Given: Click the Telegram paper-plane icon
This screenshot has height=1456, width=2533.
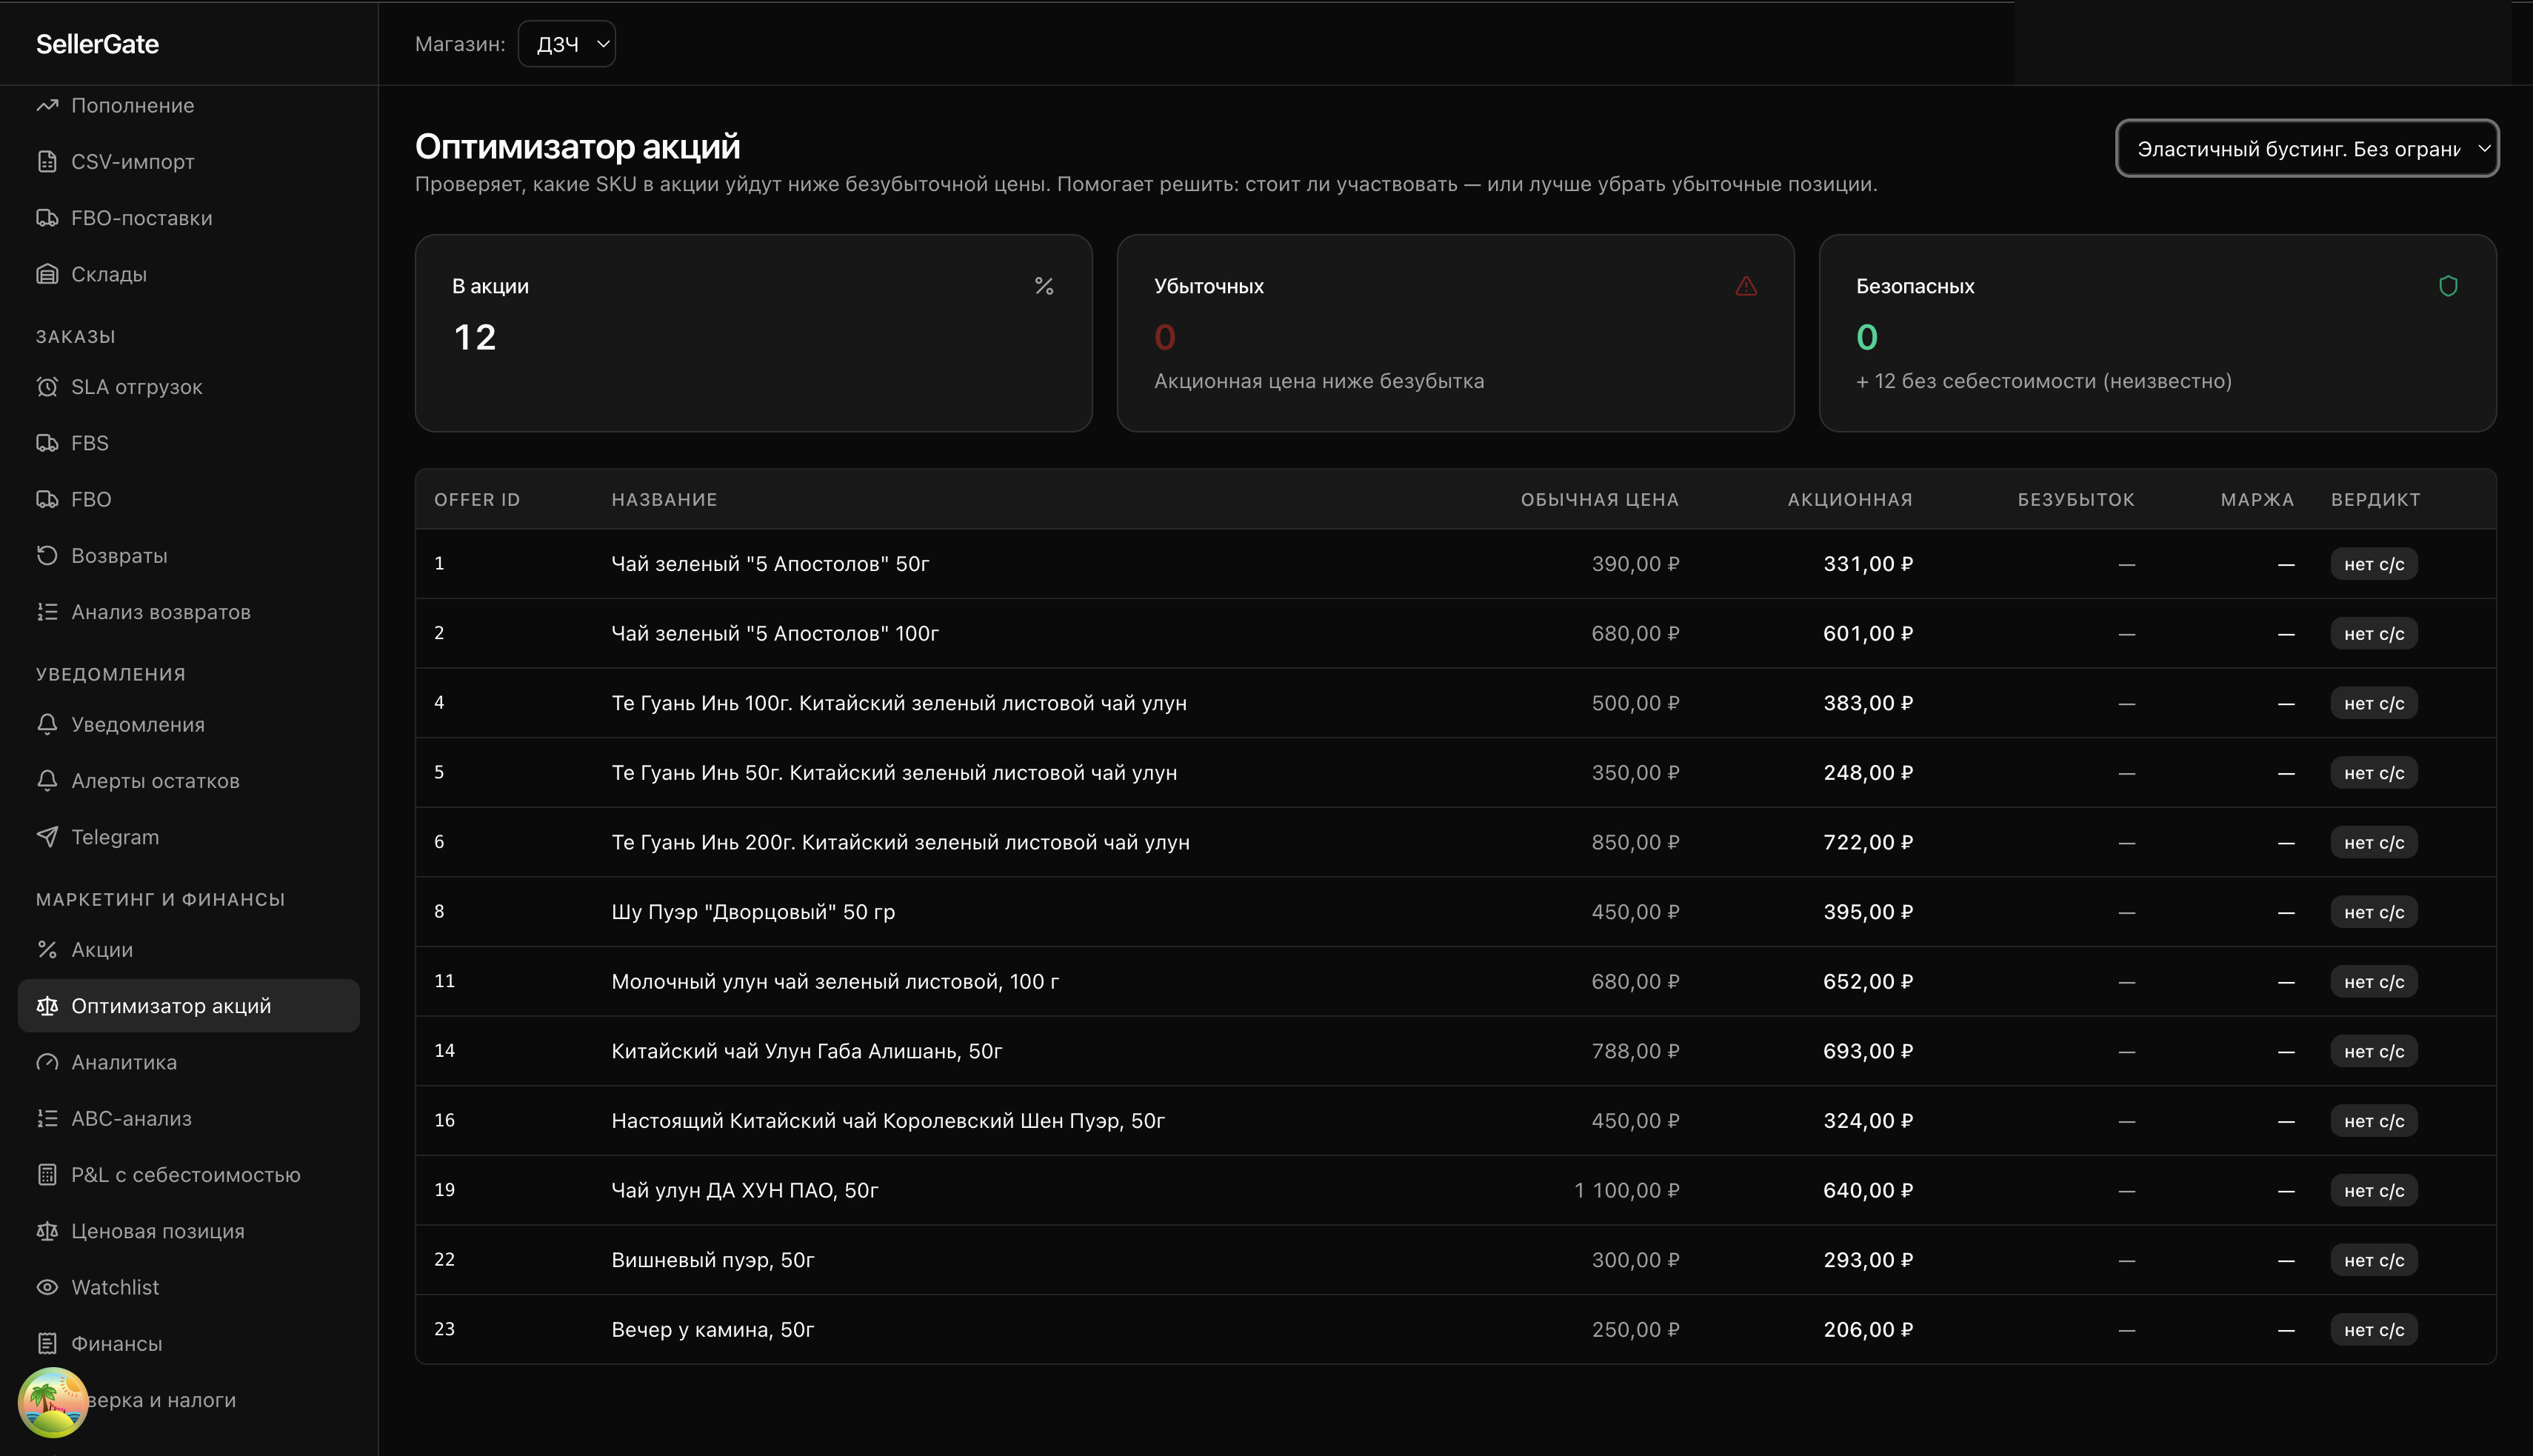Looking at the screenshot, I should point(47,837).
